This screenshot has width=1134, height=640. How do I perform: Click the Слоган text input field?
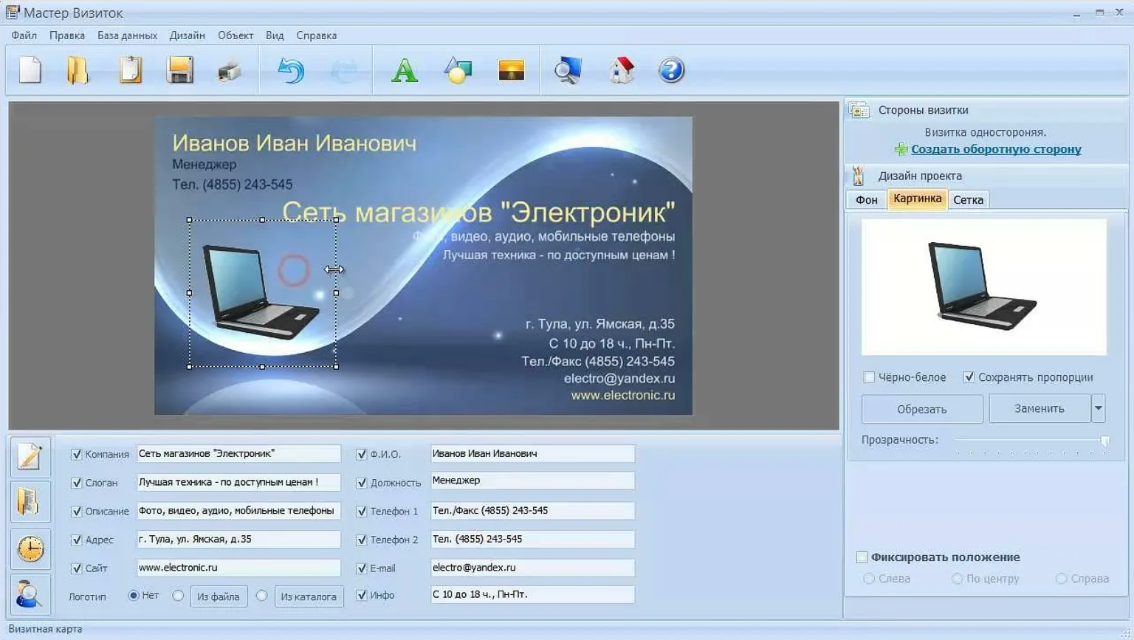pyautogui.click(x=238, y=482)
